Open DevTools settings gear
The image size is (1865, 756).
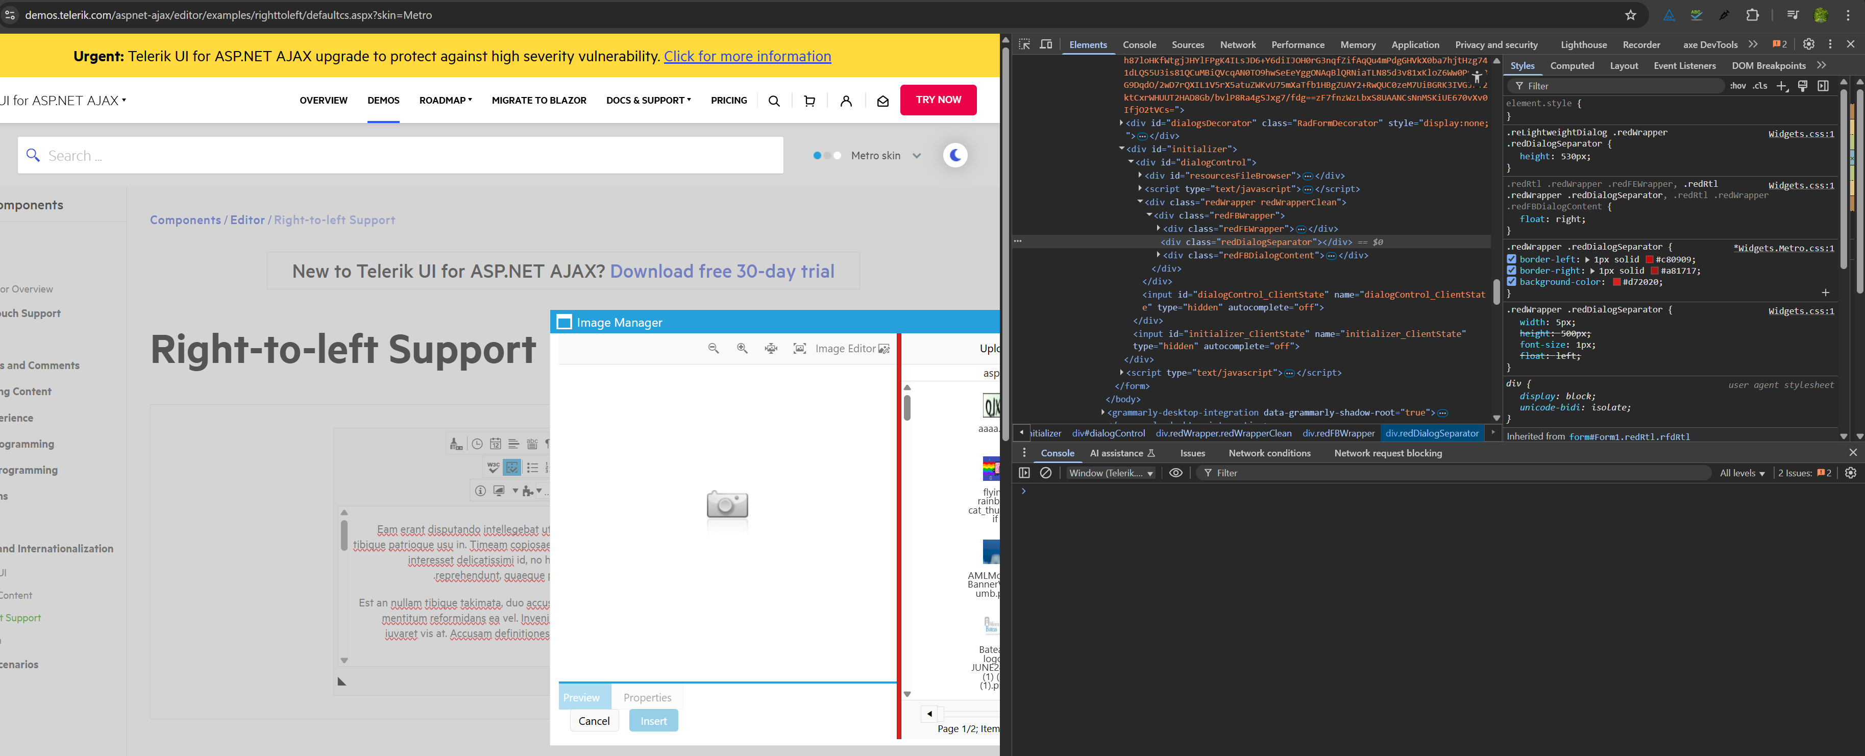point(1808,44)
